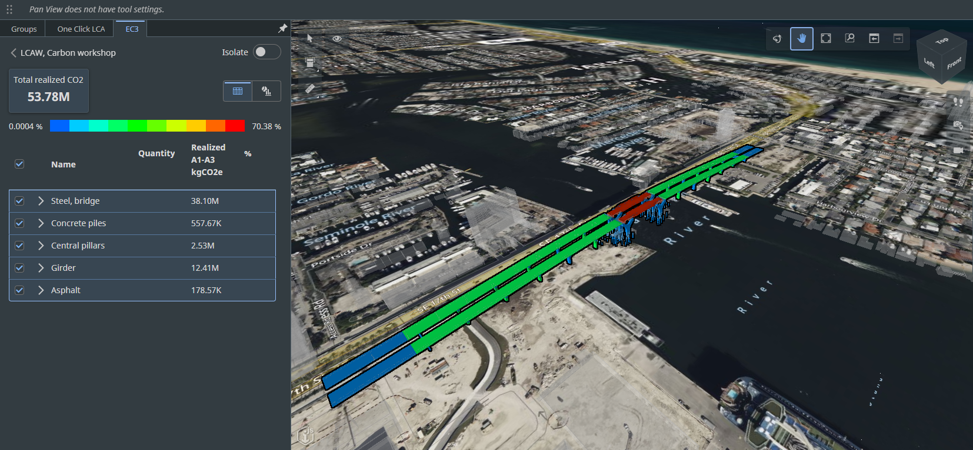Expand the Central pillars row
This screenshot has height=450, width=973.
click(x=41, y=246)
